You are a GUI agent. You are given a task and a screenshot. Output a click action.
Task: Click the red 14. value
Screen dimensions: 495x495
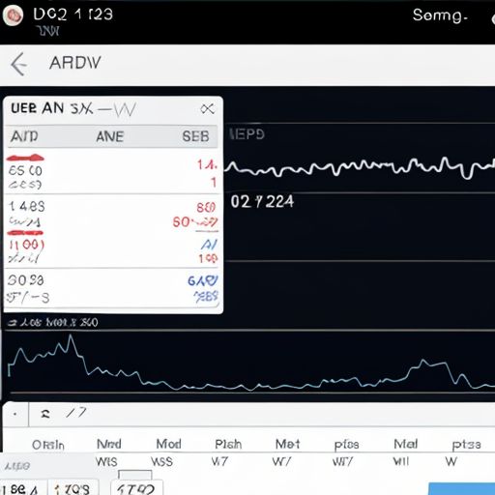[x=207, y=165]
